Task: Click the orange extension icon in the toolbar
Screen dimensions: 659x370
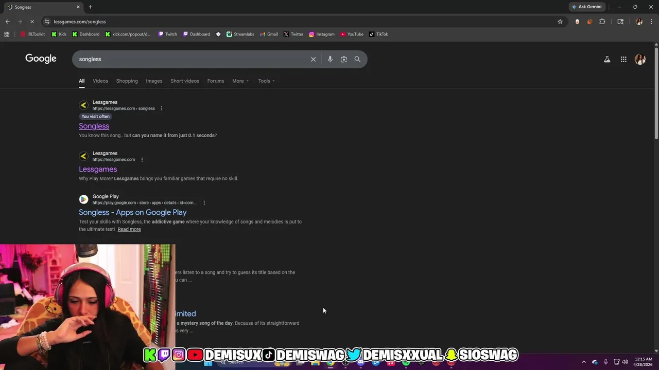Action: tap(589, 22)
